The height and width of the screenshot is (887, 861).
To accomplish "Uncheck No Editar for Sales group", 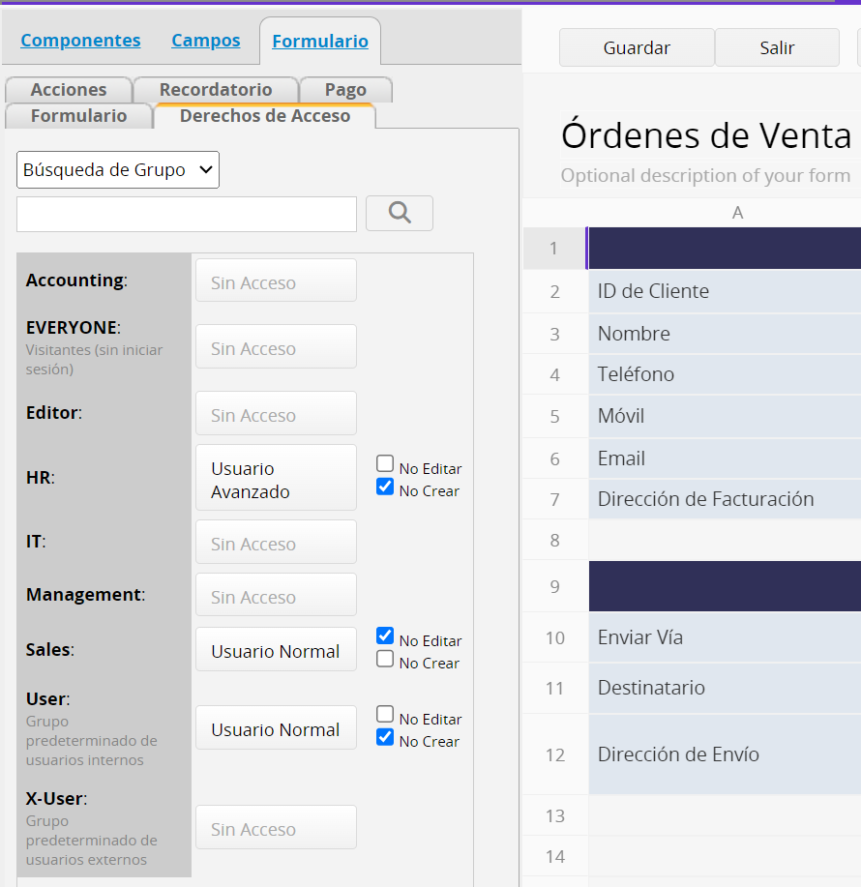I will 385,636.
